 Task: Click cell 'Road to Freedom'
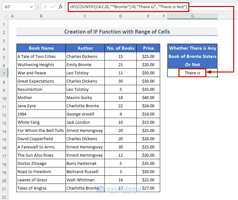[41, 172]
